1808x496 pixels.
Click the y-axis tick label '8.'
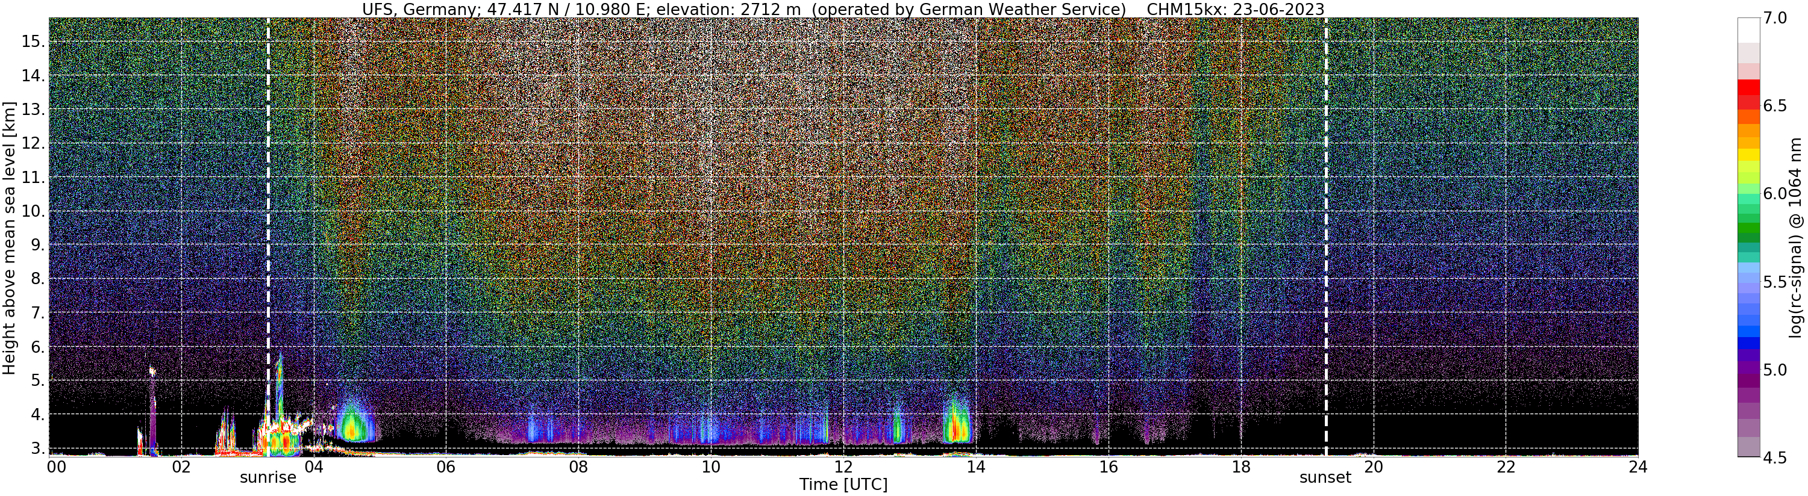click(x=38, y=279)
